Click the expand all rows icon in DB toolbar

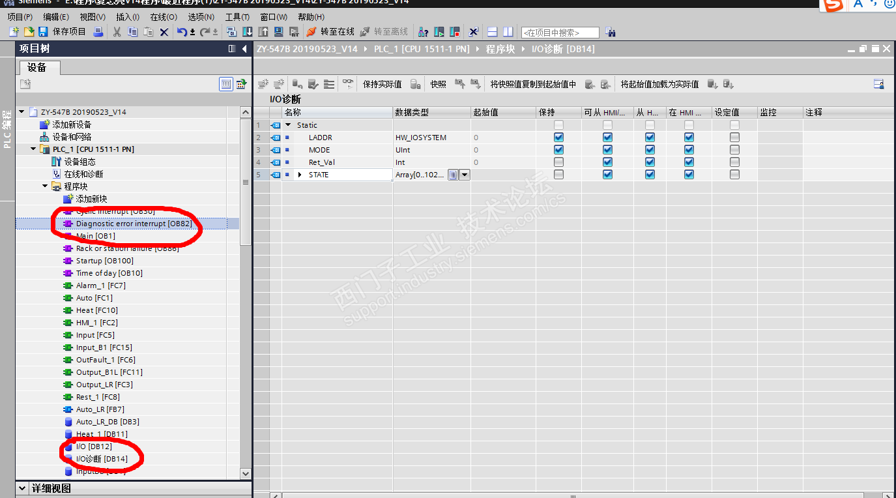pyautogui.click(x=329, y=84)
